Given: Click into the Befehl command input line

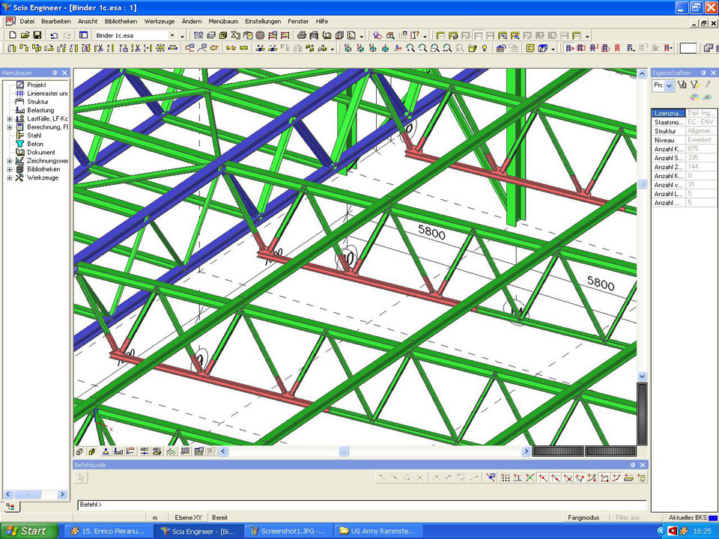Looking at the screenshot, I should (359, 505).
